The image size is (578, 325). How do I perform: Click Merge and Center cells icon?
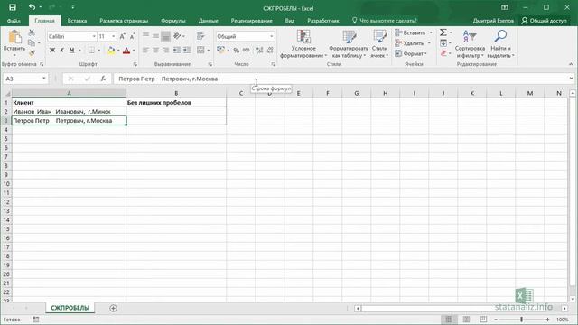click(x=200, y=51)
